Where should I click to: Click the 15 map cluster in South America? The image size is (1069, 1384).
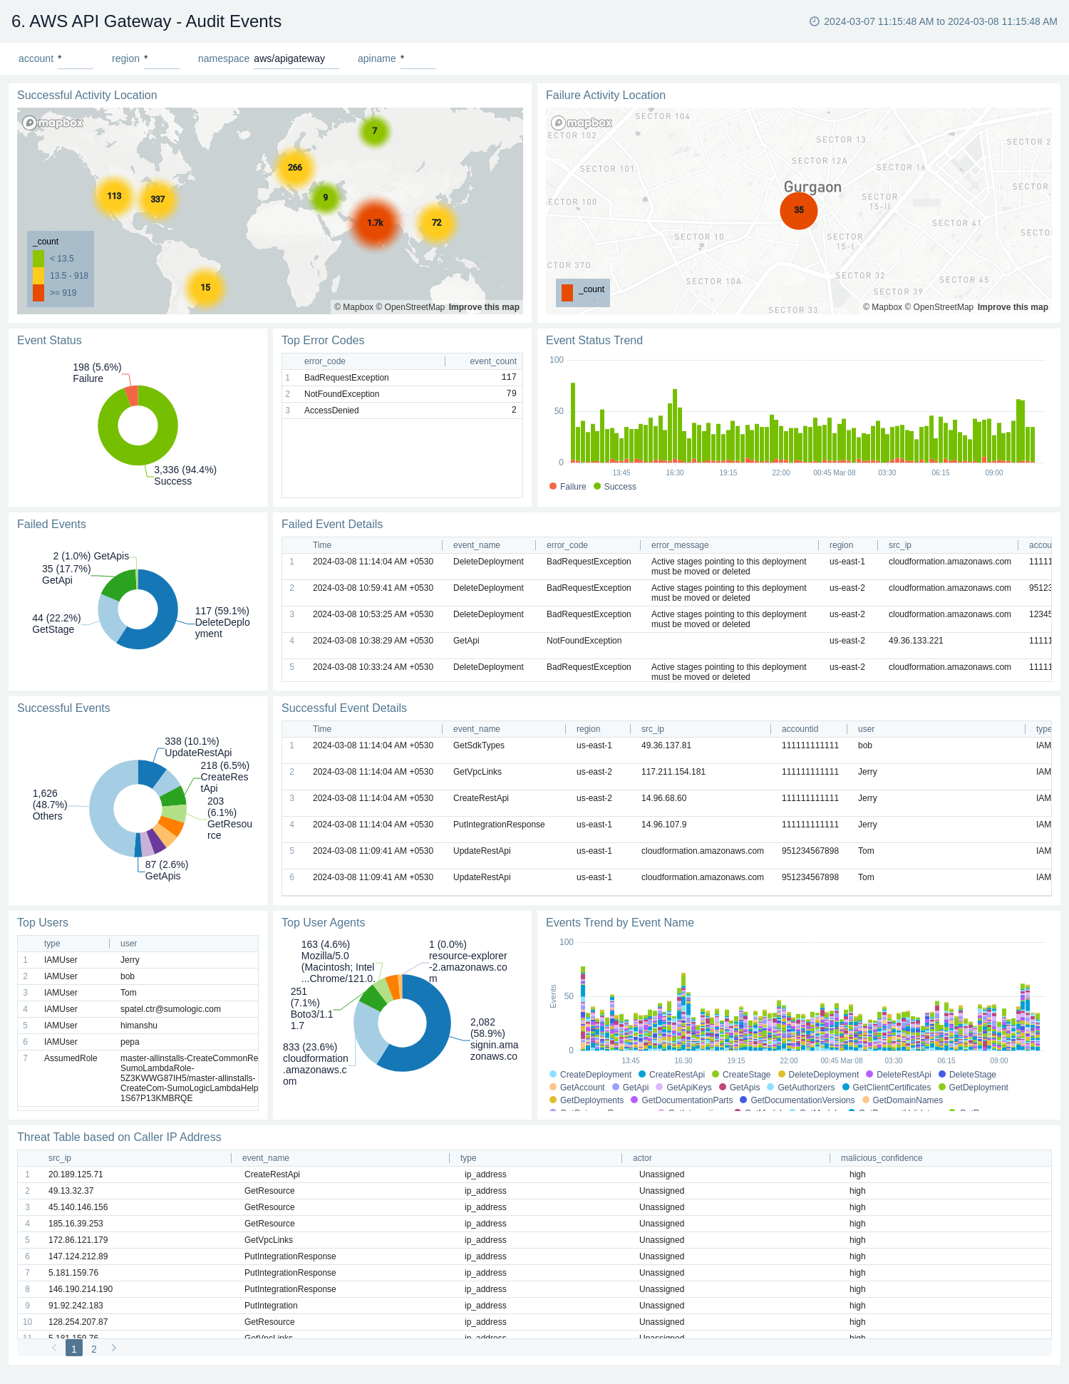(x=205, y=288)
